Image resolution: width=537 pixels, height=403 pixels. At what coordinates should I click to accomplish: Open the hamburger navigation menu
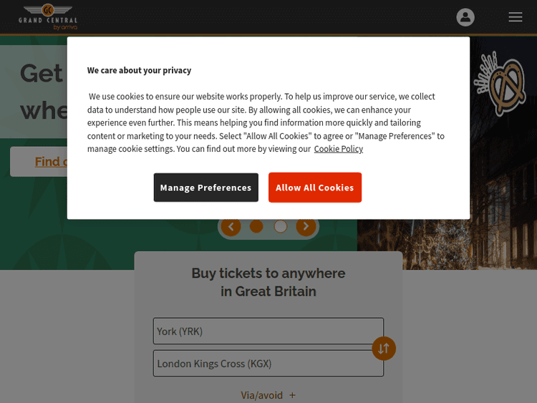(516, 17)
